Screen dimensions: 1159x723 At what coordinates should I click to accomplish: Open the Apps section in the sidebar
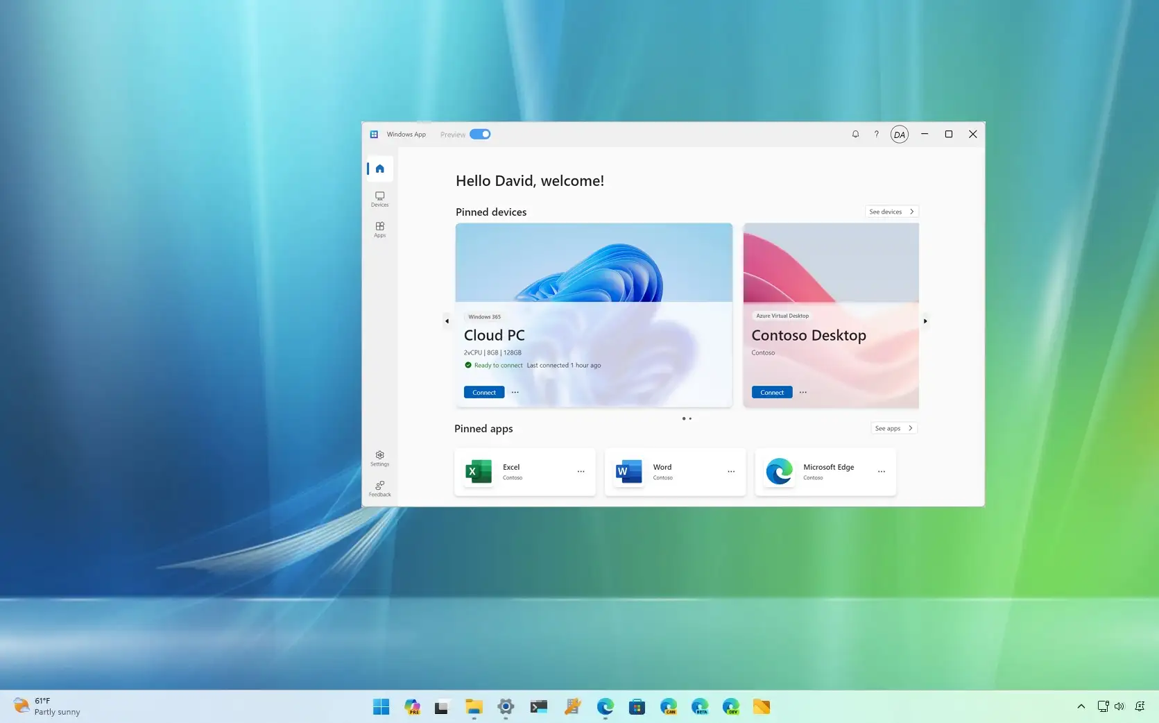(379, 230)
